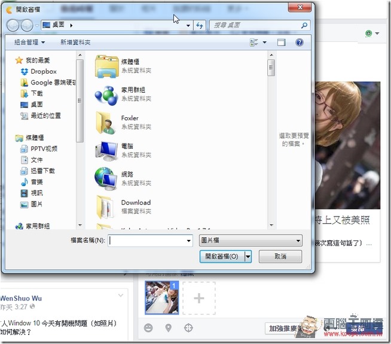Expand the filename dropdown arrow
Viewport: 391px width, 344px height.
click(x=189, y=241)
